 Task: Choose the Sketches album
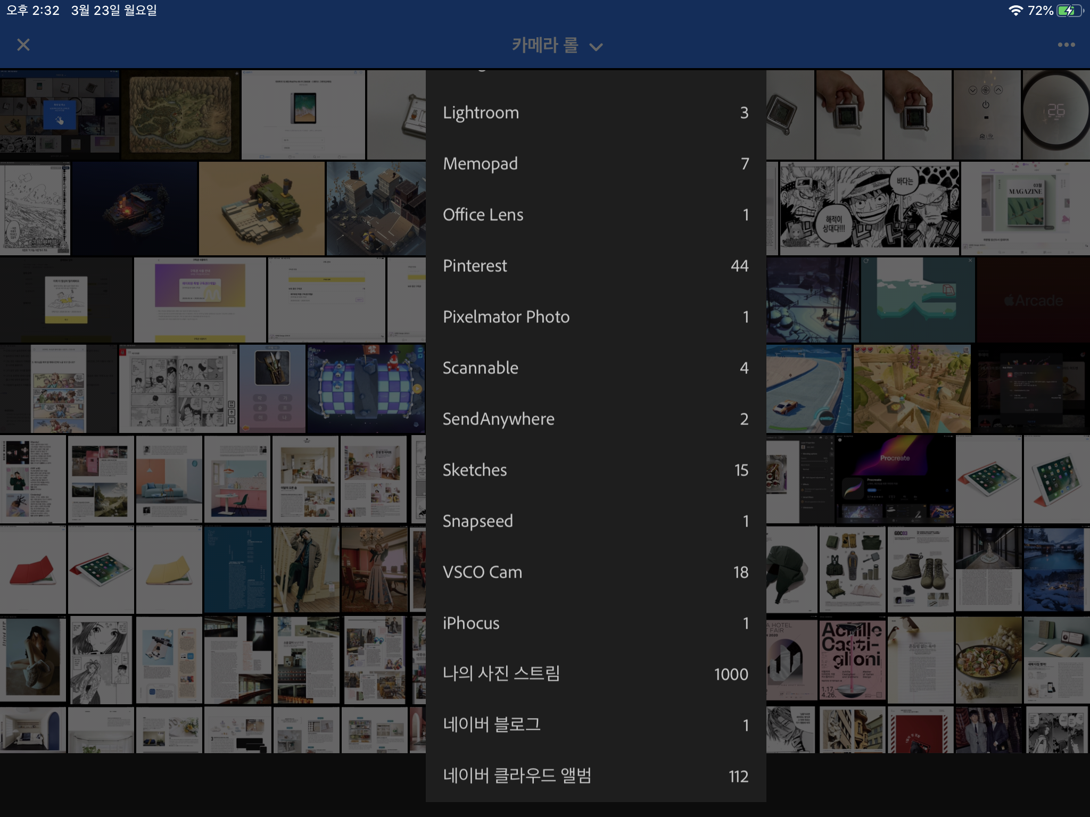point(595,470)
